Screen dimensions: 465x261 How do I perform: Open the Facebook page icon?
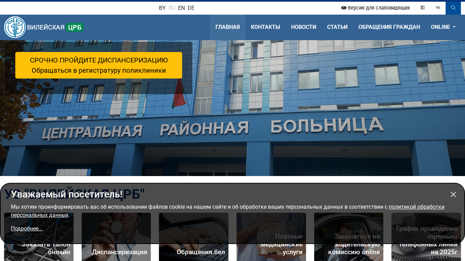tap(422, 8)
